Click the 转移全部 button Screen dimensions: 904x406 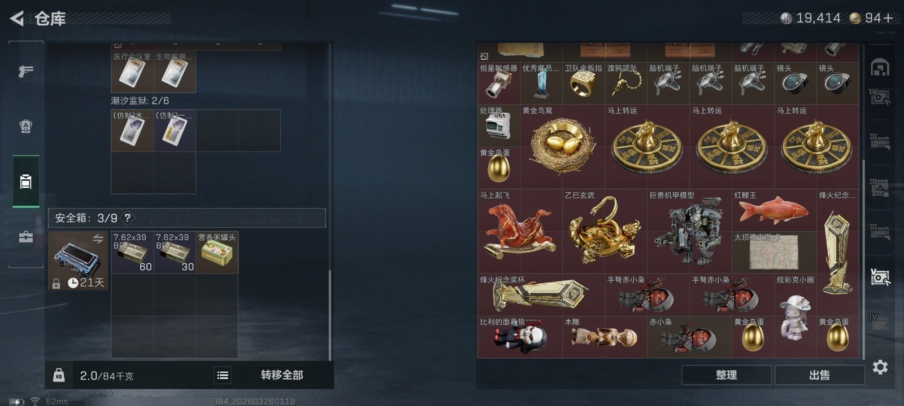pyautogui.click(x=282, y=375)
